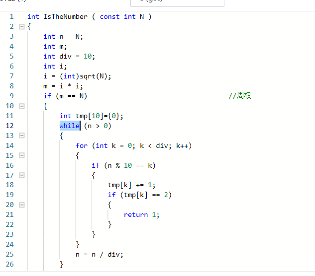Click line number 12 in gutter
Screen dimensions: 315x276
9,126
